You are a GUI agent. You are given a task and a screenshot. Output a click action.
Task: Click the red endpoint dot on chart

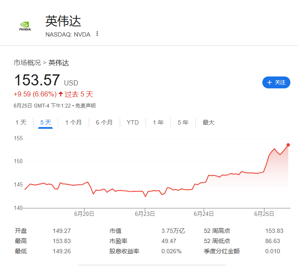[x=288, y=145]
